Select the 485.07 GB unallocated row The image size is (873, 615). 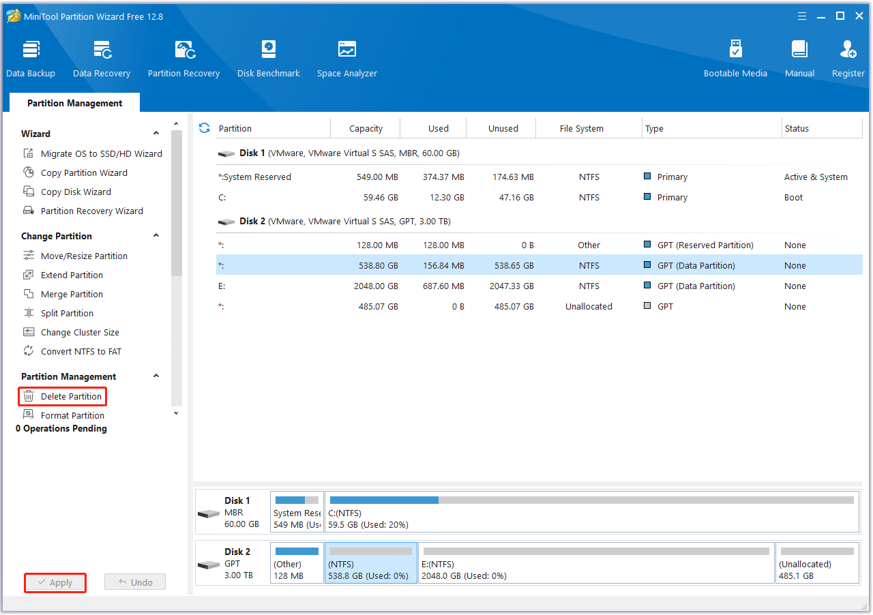click(x=539, y=306)
